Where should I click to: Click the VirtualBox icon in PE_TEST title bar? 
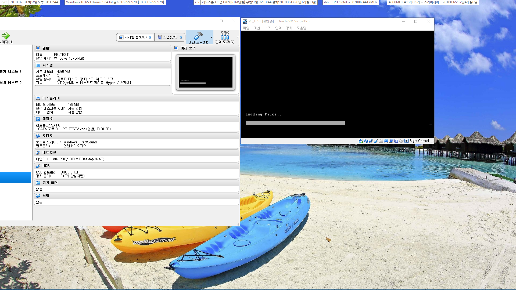click(245, 21)
